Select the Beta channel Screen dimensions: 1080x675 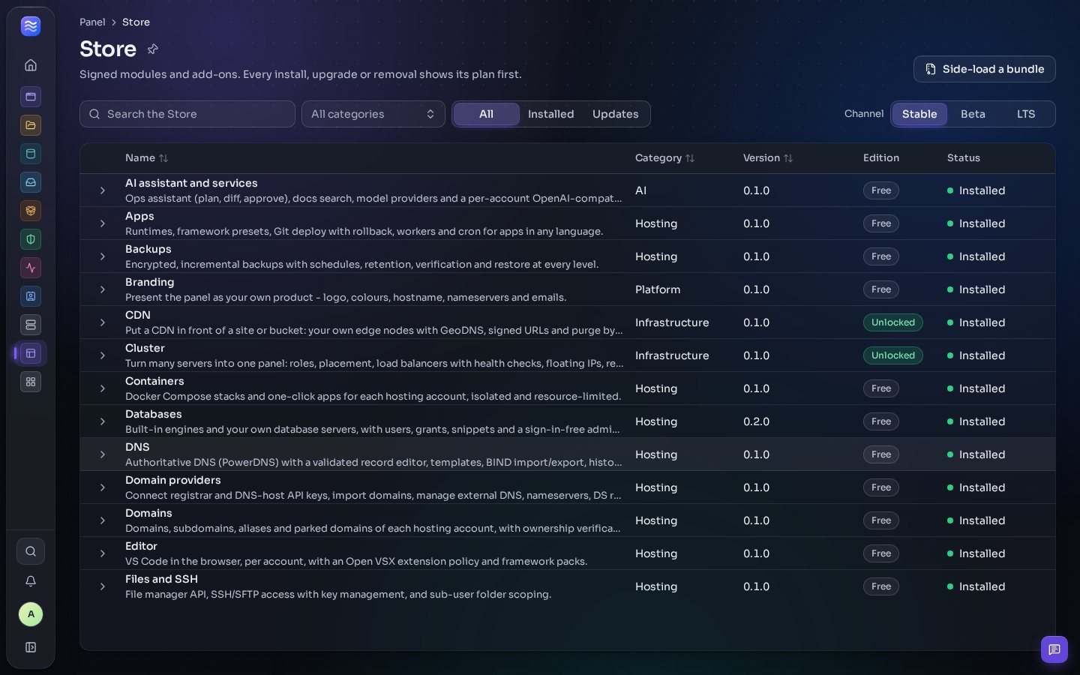coord(973,114)
